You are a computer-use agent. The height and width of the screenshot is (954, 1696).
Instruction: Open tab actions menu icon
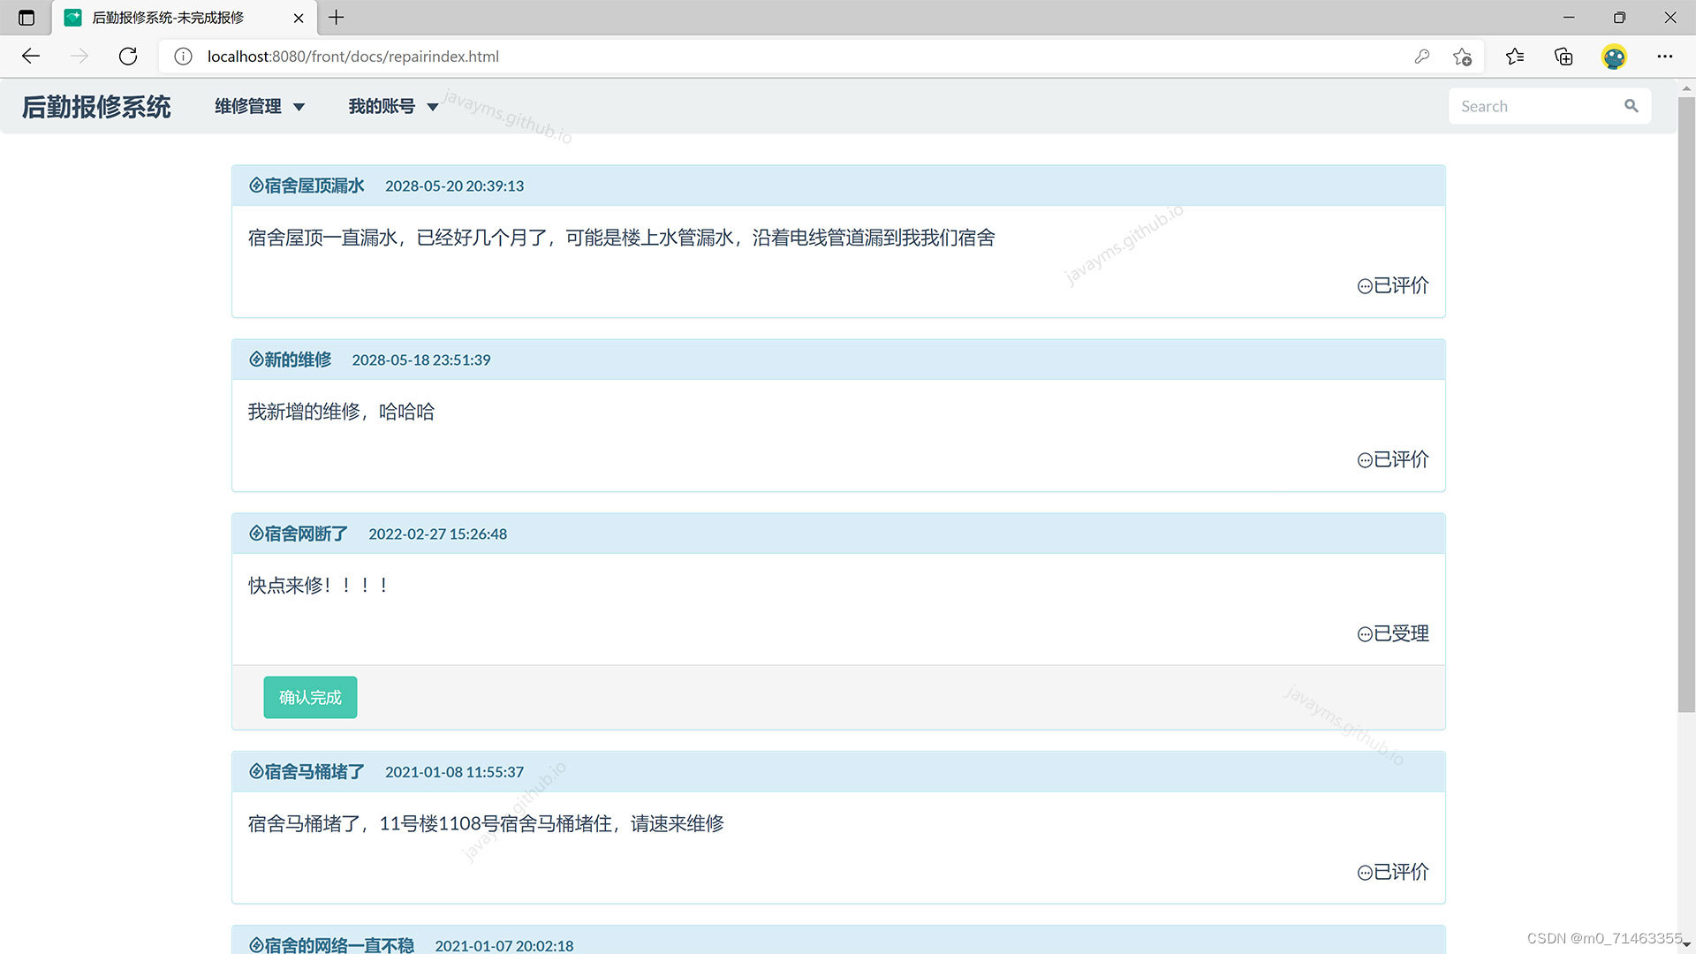point(26,18)
